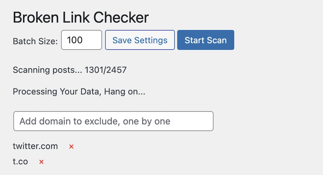
Task: Start the broken link scan
Action: (205, 40)
